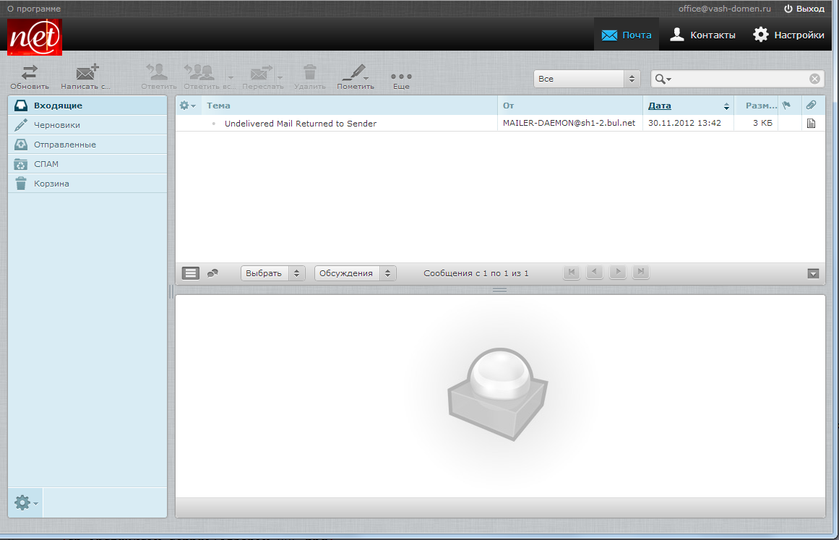Sort messages by the attachment paperclip icon
This screenshot has height=540, width=839.
coord(810,105)
